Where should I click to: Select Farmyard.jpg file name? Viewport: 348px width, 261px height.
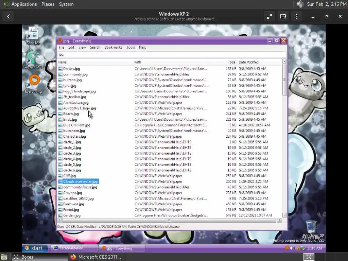tap(74, 204)
